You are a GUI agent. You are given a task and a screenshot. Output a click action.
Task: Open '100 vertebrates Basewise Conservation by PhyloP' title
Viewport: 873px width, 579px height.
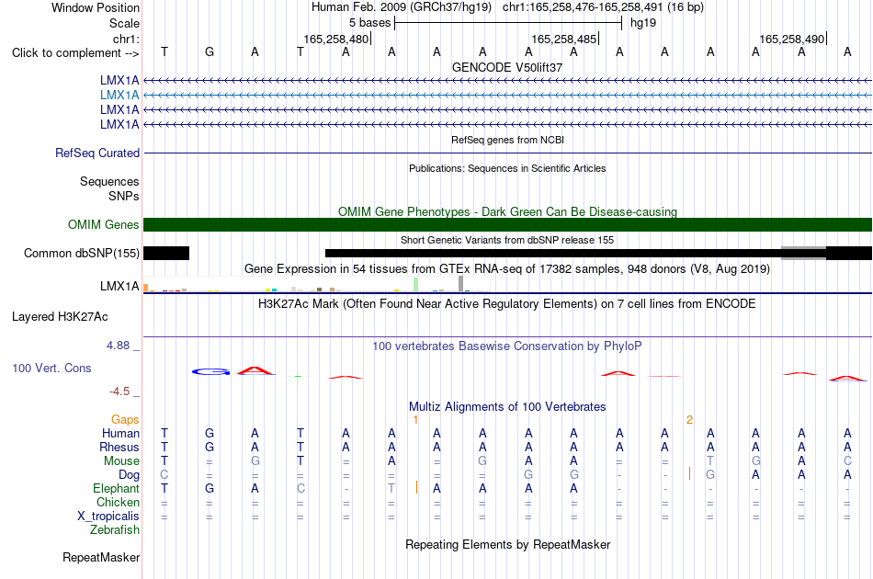507,346
